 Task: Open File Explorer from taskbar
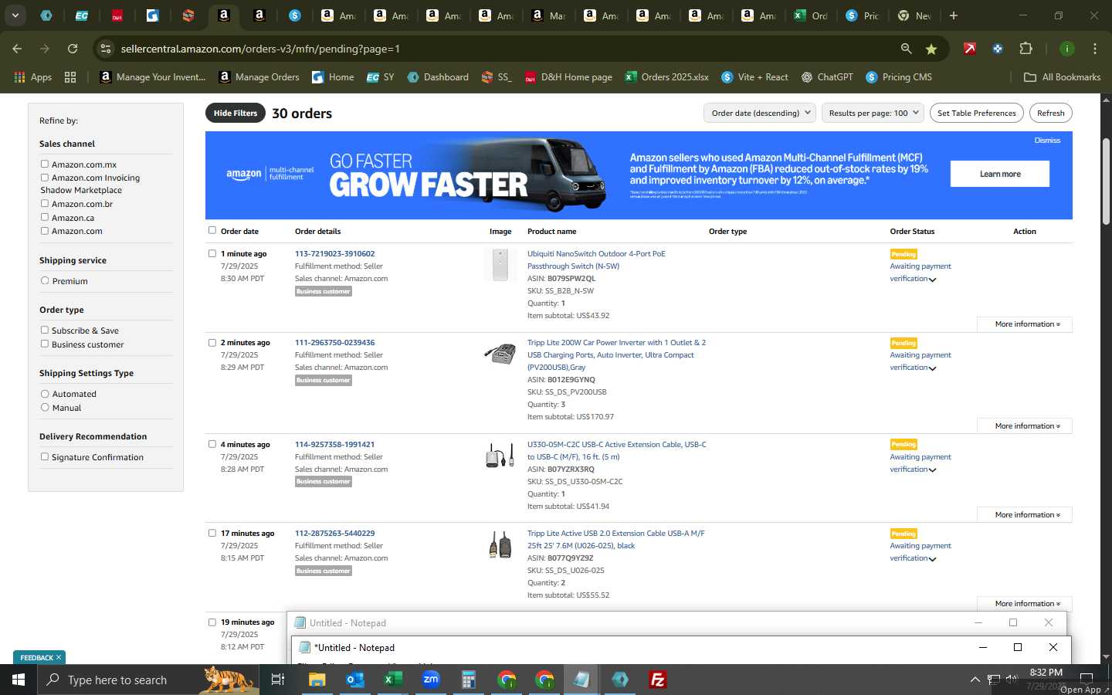(x=317, y=680)
